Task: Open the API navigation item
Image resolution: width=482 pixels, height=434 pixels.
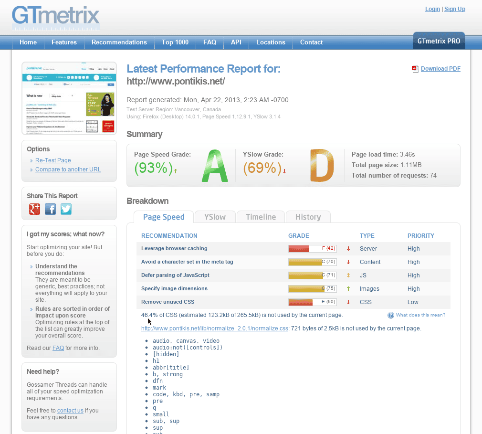Action: coord(236,42)
